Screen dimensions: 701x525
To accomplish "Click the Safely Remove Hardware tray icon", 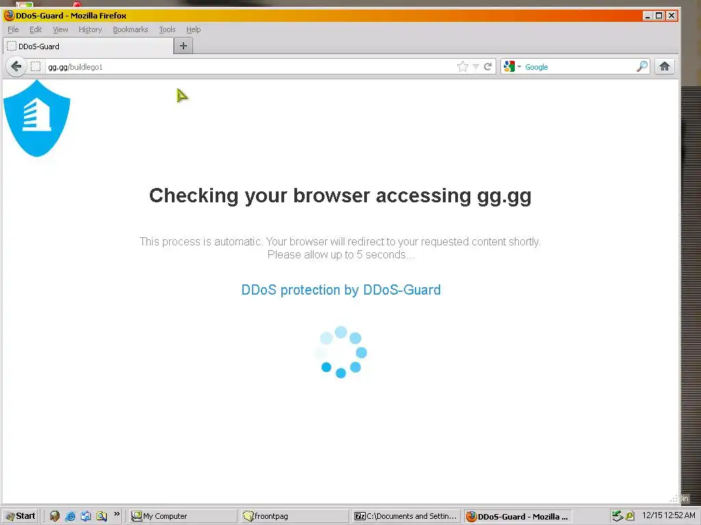I will tap(617, 516).
